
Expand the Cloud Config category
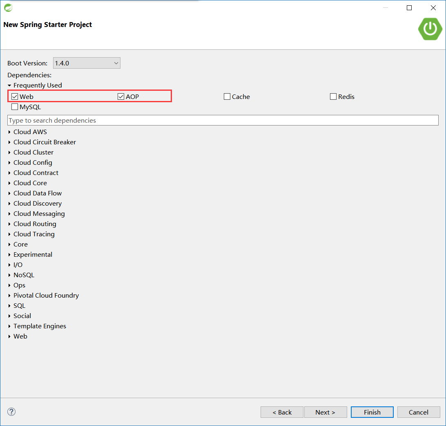9,163
